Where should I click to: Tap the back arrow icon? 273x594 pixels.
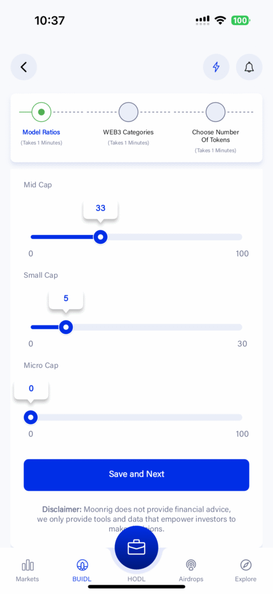point(24,67)
